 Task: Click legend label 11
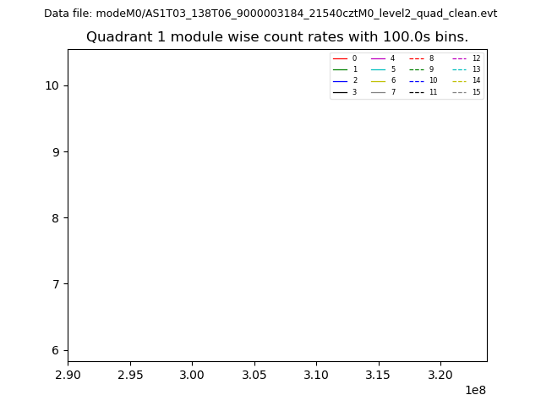click(433, 92)
